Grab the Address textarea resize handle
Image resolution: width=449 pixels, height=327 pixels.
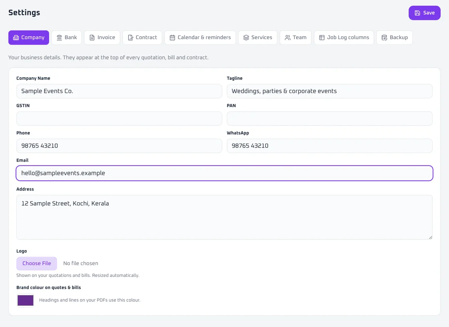pos(430,237)
